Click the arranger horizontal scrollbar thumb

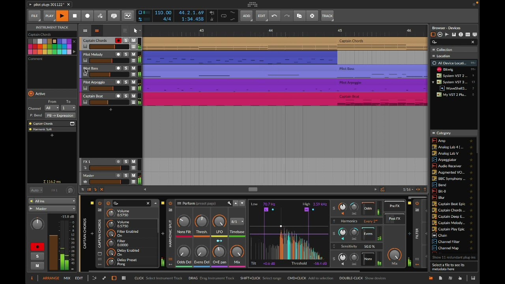click(x=253, y=189)
